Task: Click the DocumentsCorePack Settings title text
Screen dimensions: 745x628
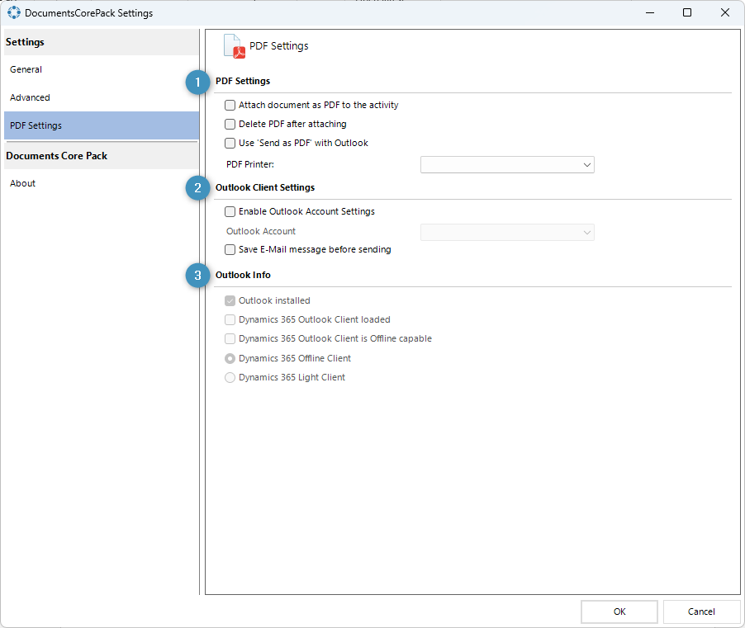Action: pyautogui.click(x=89, y=13)
